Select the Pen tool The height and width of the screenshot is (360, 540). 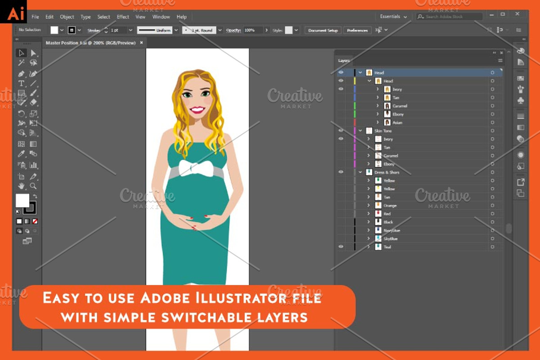pyautogui.click(x=21, y=73)
